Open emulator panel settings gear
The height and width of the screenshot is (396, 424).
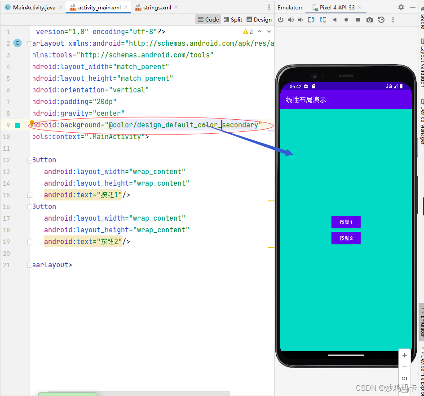(401, 7)
